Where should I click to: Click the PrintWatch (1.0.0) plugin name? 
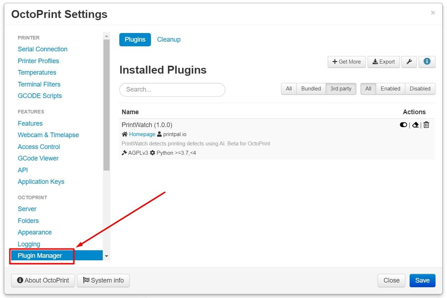point(147,125)
